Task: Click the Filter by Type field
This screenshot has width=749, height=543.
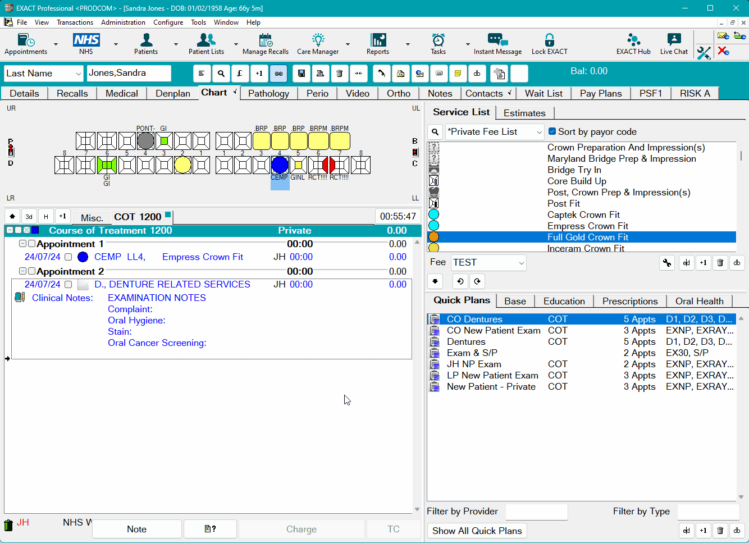Action: click(x=709, y=512)
